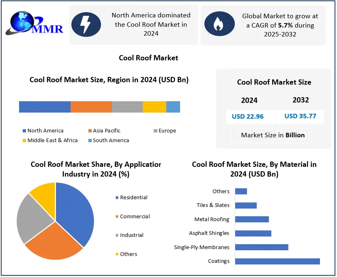Click the North America legend color square
The image size is (337, 277).
24,131
